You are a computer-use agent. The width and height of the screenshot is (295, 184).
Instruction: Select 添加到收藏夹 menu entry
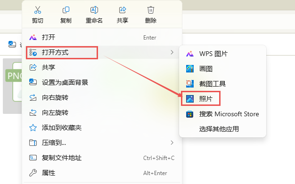tap(102, 128)
